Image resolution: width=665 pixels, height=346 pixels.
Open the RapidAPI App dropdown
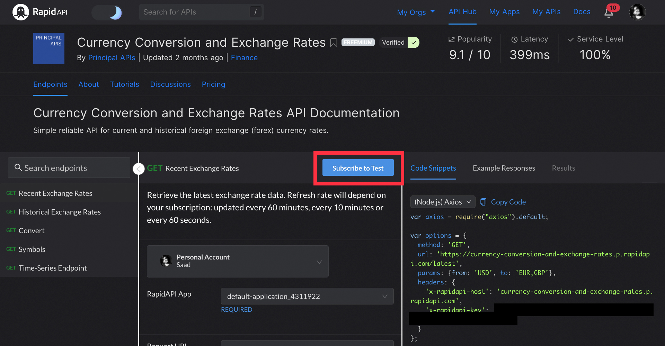coord(307,297)
